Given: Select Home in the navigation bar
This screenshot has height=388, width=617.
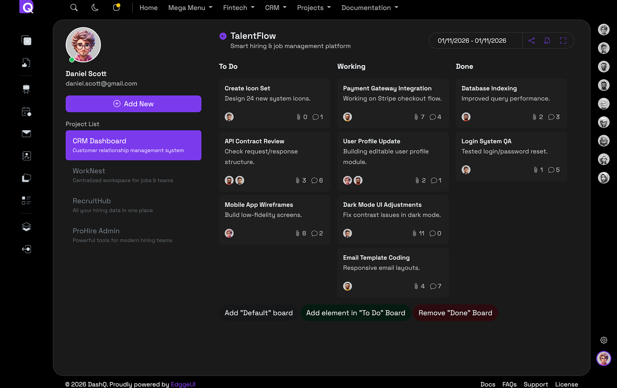Looking at the screenshot, I should 149,7.
